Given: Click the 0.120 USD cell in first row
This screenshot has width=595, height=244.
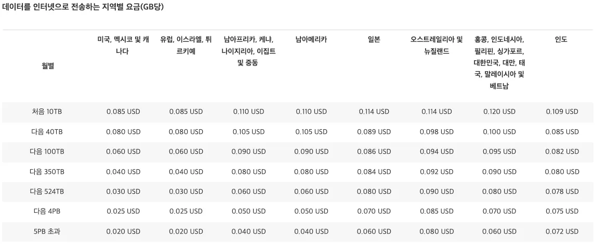Looking at the screenshot, I should pos(499,112).
